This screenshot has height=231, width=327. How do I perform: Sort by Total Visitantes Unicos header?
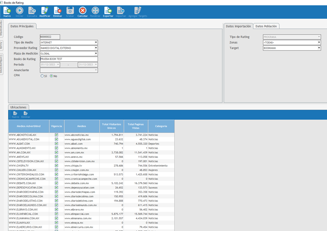pos(112,126)
